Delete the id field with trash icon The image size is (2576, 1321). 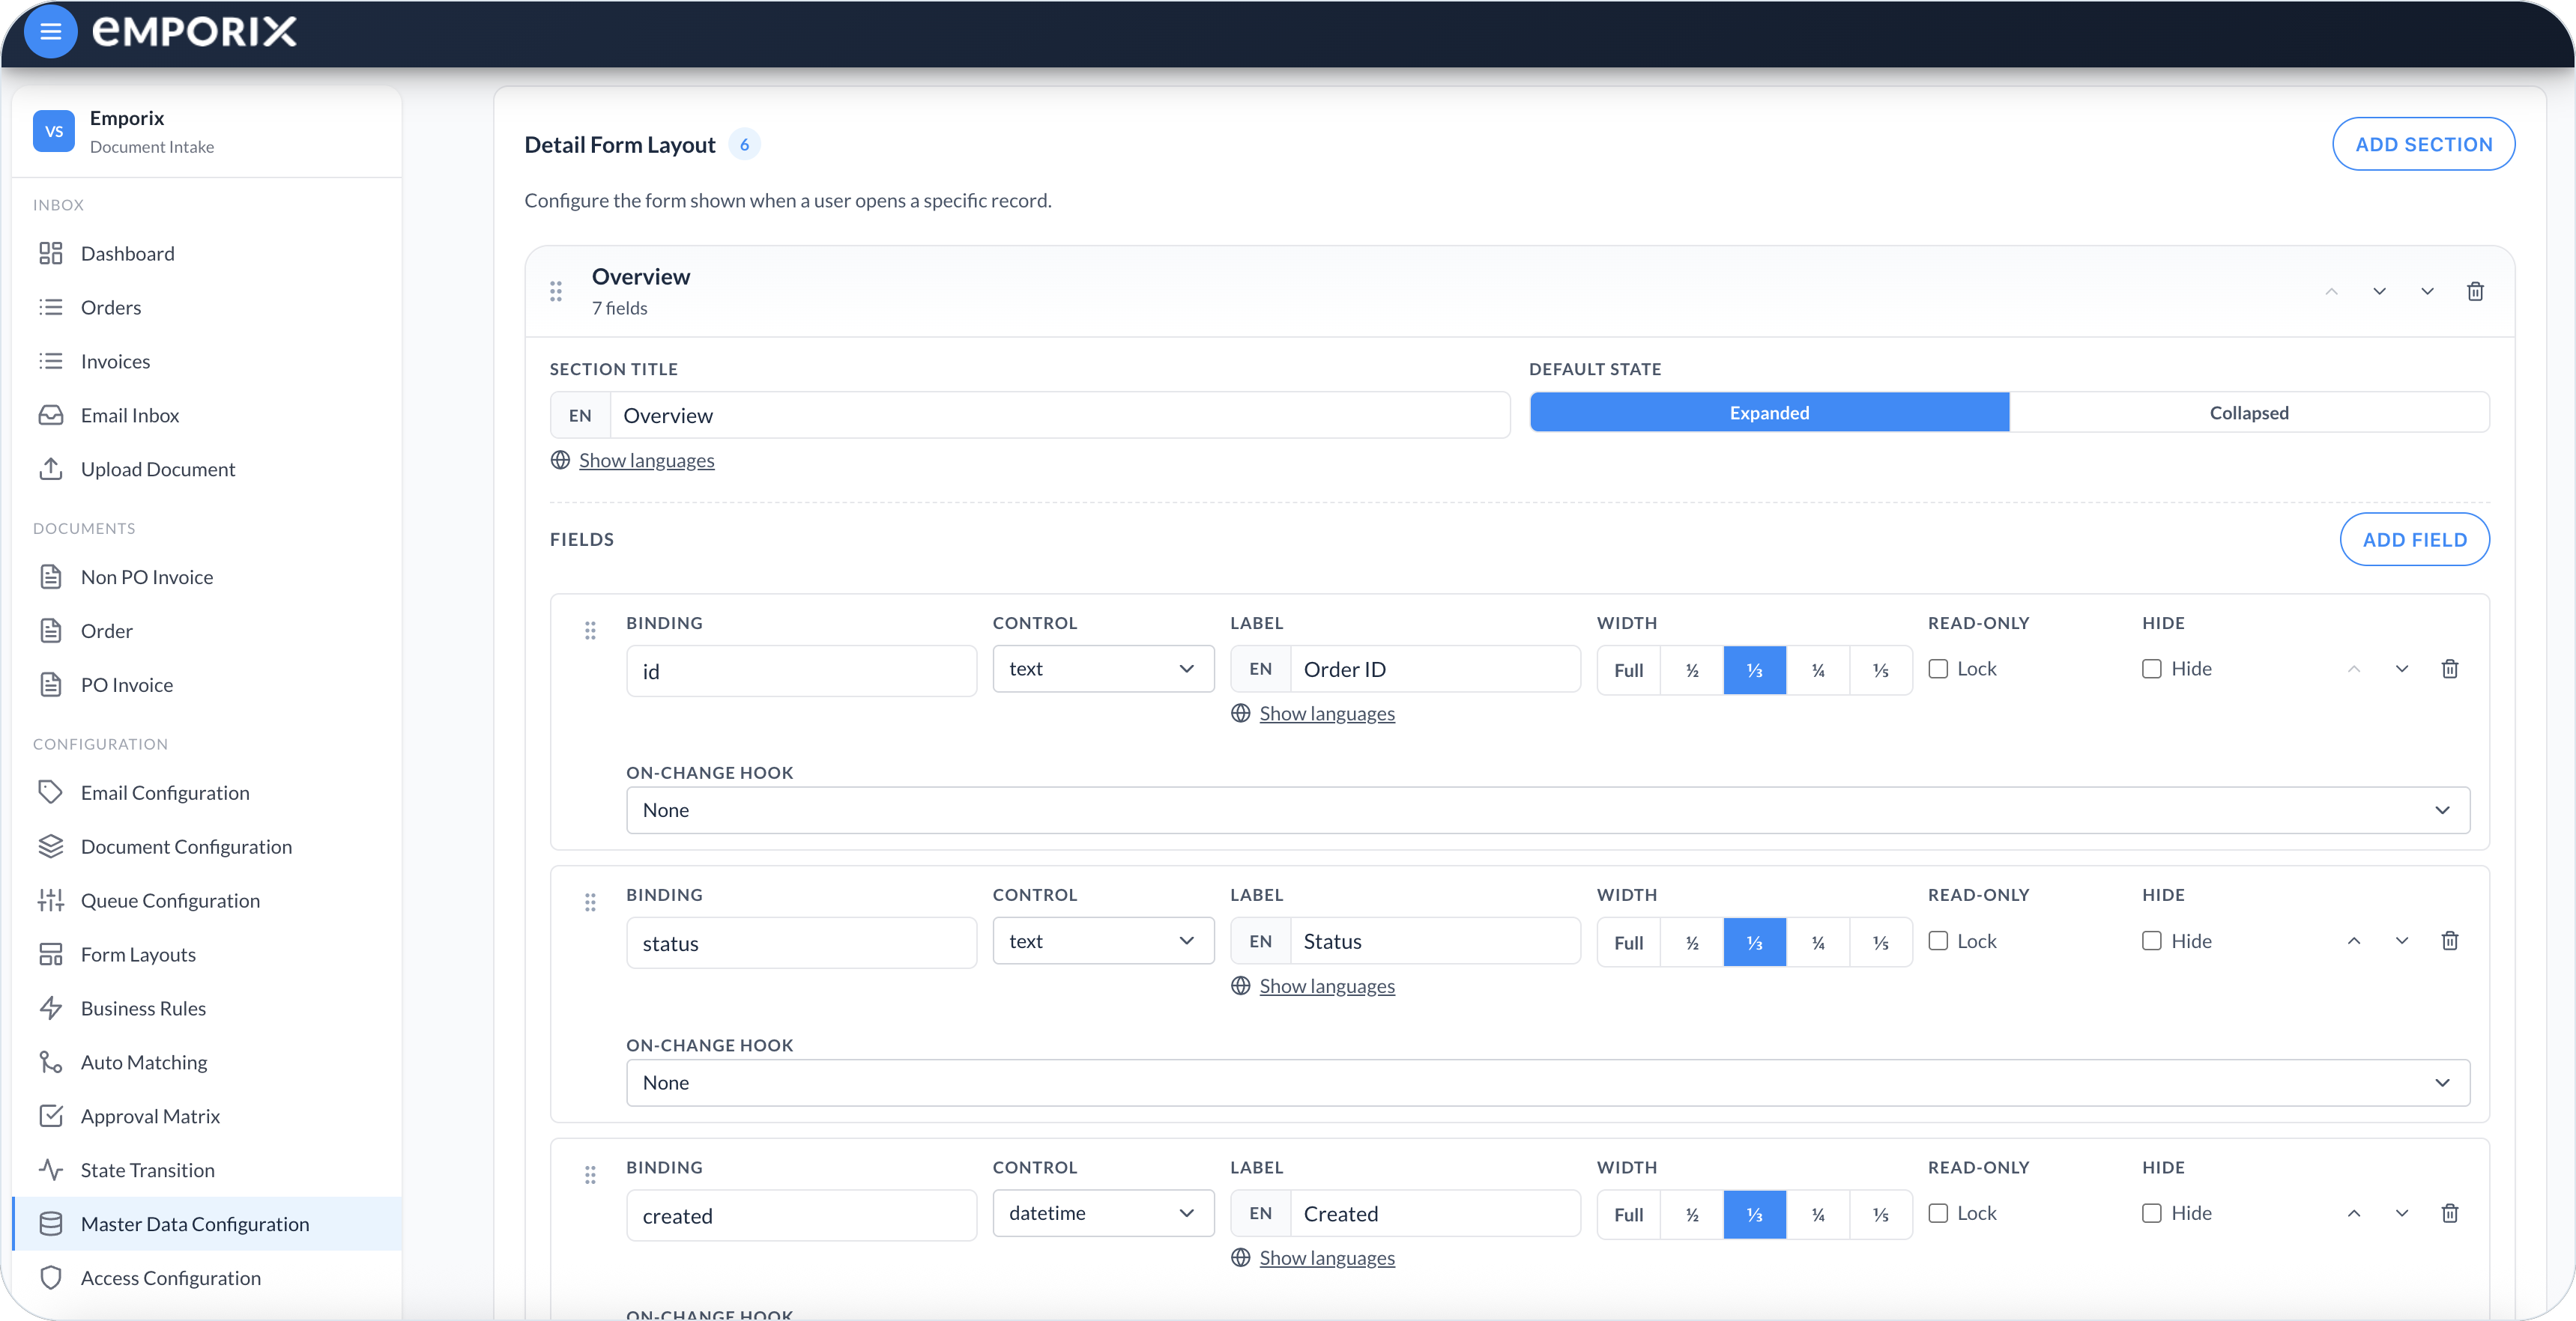[2450, 669]
